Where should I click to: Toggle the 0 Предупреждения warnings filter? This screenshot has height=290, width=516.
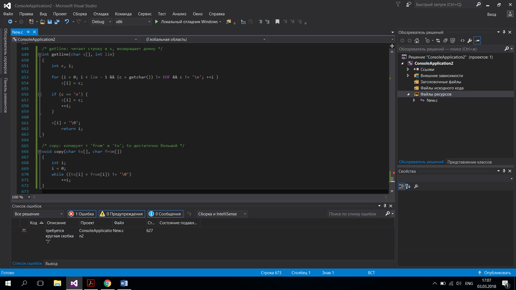click(x=122, y=214)
